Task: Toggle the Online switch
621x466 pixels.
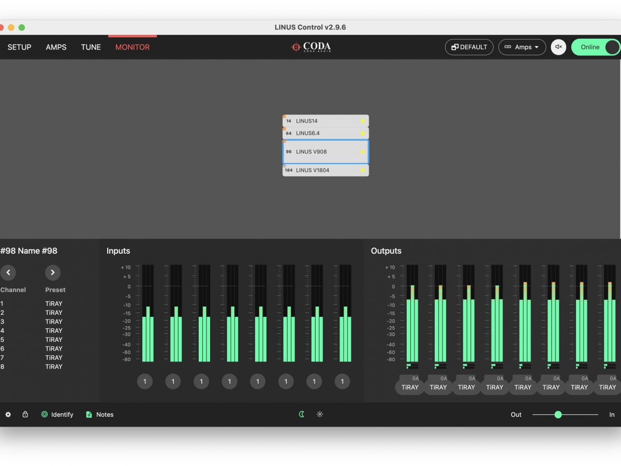Action: pos(596,47)
